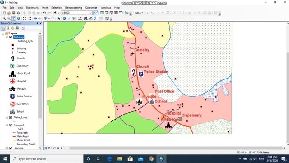Open the View menu
Viewport: 289px width, 163px height.
(x=20, y=8)
